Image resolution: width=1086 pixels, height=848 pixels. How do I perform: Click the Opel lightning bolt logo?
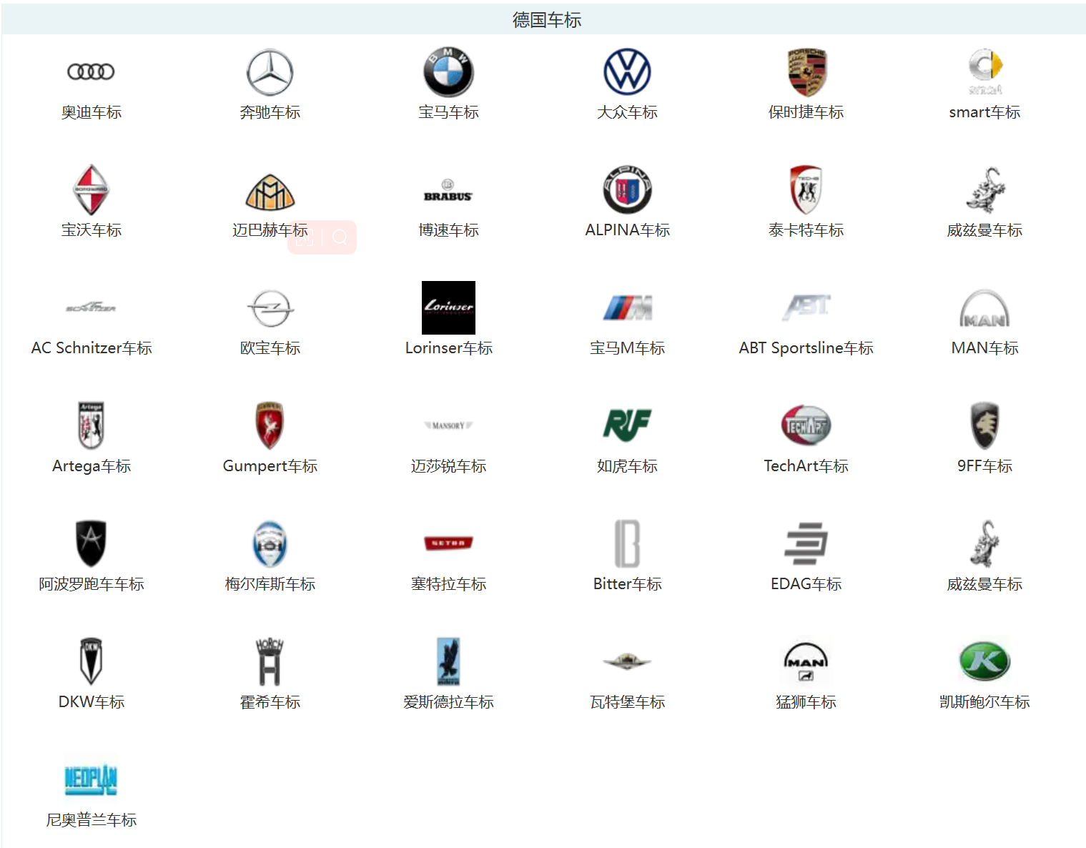(270, 308)
